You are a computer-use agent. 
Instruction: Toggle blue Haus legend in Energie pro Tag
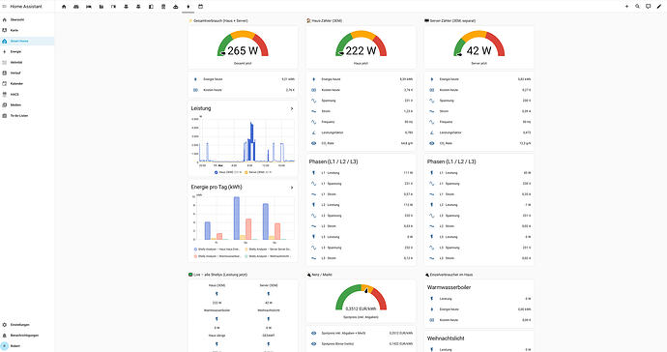point(217,249)
